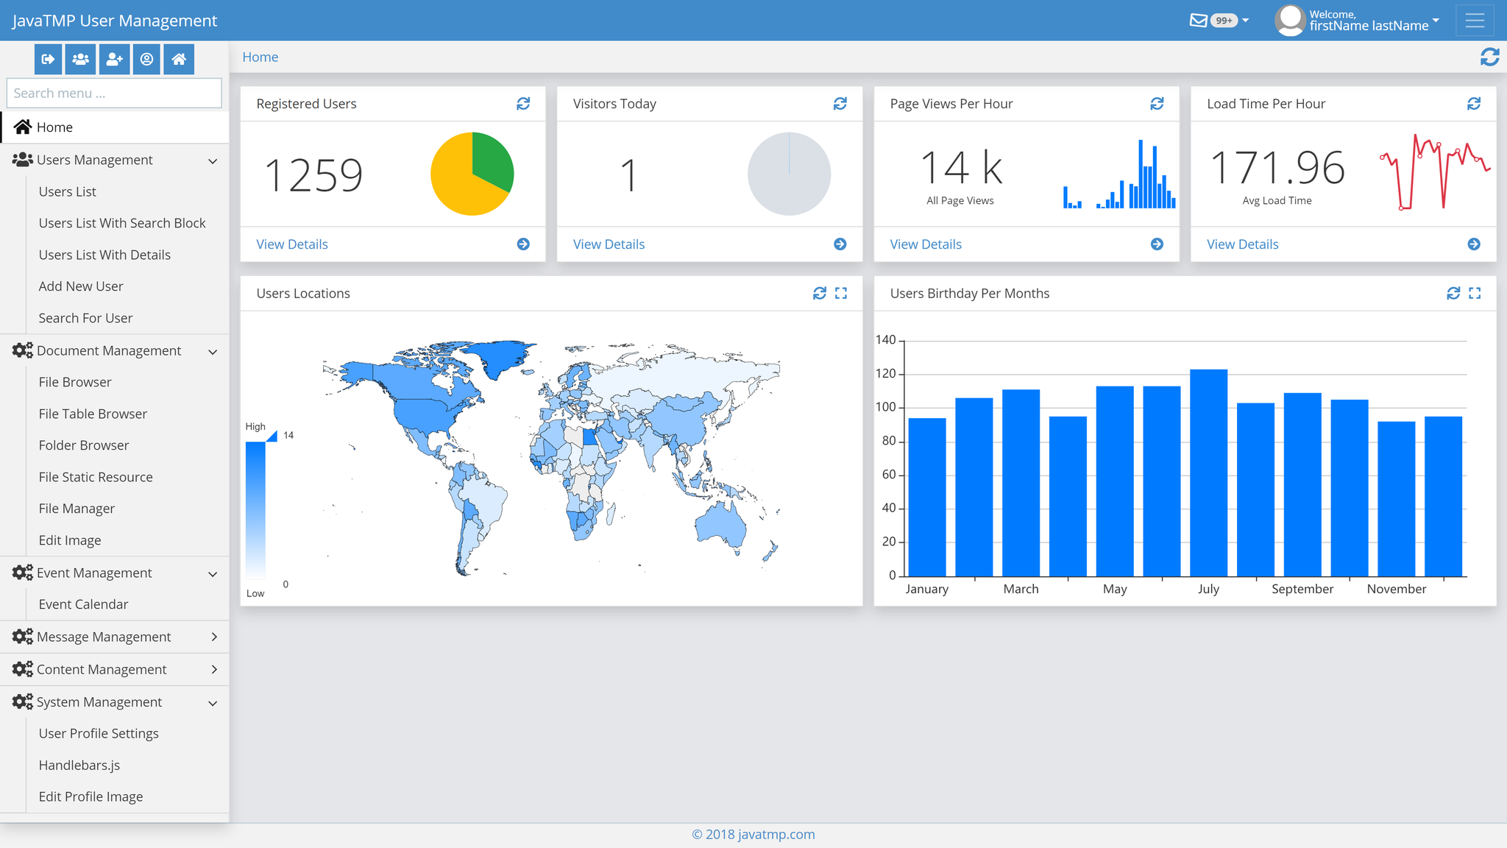Click the users group icon button in sidebar toolbar
Viewport: 1507px width, 848px height.
[x=80, y=59]
